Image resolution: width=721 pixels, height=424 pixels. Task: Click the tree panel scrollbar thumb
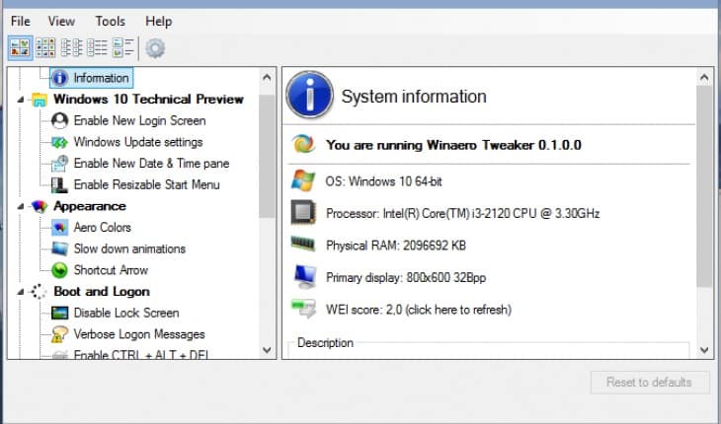(267, 156)
